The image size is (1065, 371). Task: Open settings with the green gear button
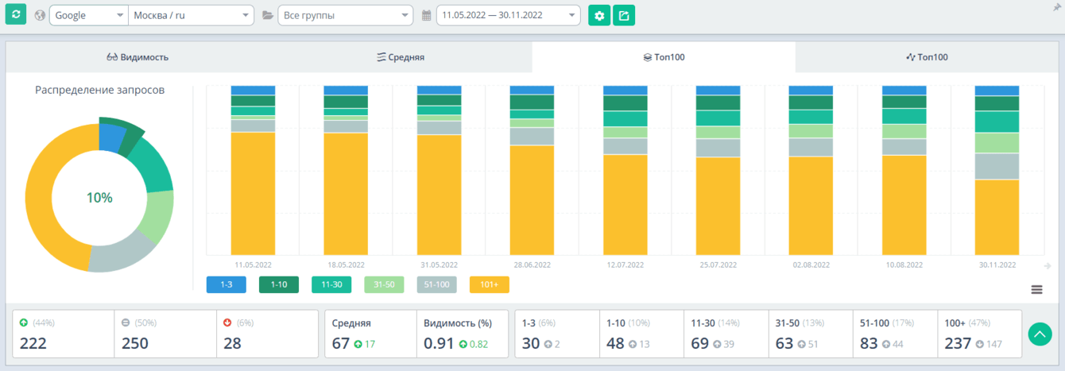(x=599, y=16)
